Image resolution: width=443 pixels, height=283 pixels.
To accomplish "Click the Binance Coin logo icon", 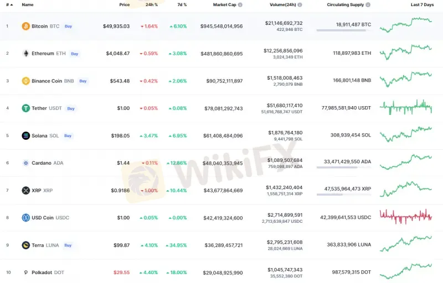I will [x=25, y=81].
